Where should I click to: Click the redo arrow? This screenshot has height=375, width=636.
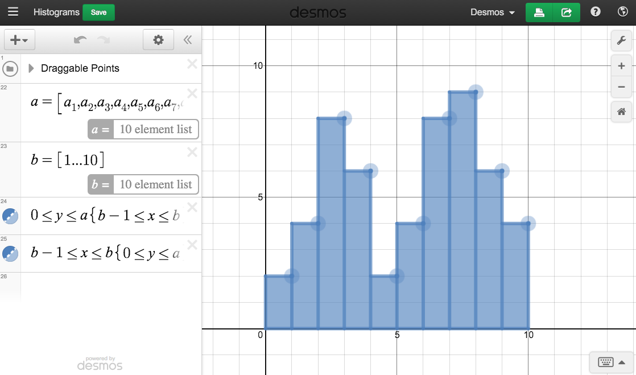[x=103, y=40]
